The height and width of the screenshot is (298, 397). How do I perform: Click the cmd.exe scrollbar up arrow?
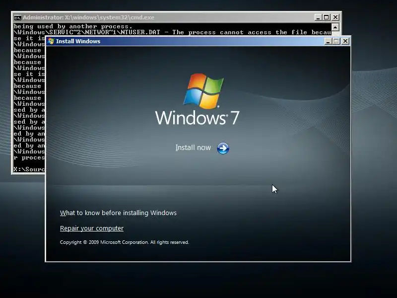click(x=335, y=27)
